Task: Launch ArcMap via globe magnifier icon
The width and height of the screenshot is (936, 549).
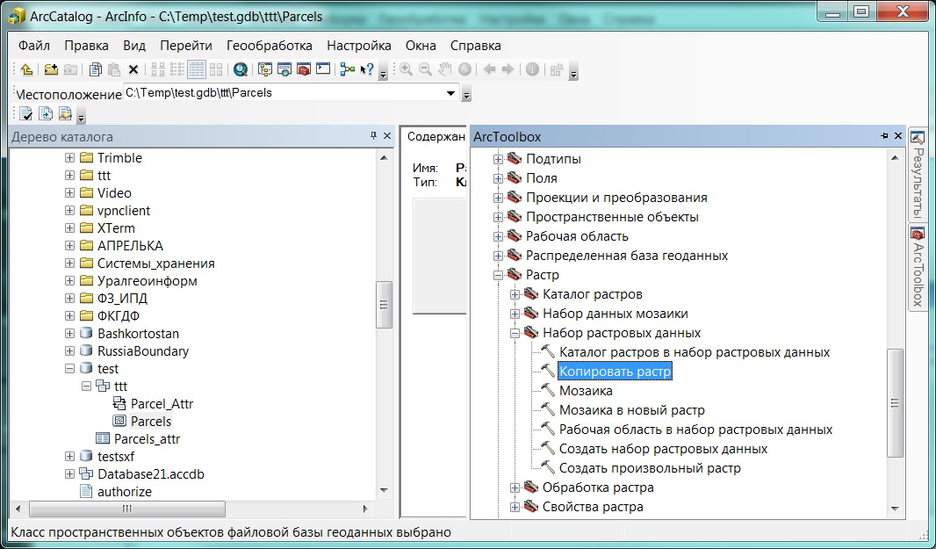Action: [x=241, y=69]
